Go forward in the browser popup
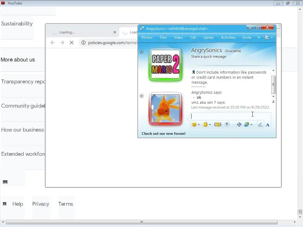The height and width of the screenshot is (227, 303). click(x=62, y=43)
